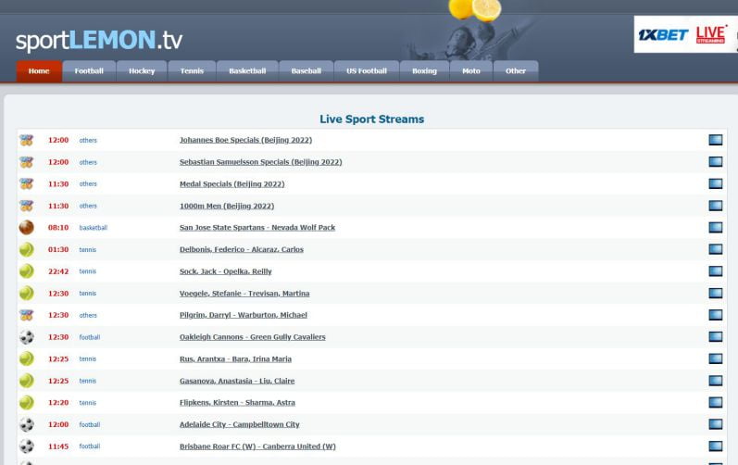
Task: Open Oakleigh Cannons - Green Gully Cavaliers link
Action: point(253,337)
